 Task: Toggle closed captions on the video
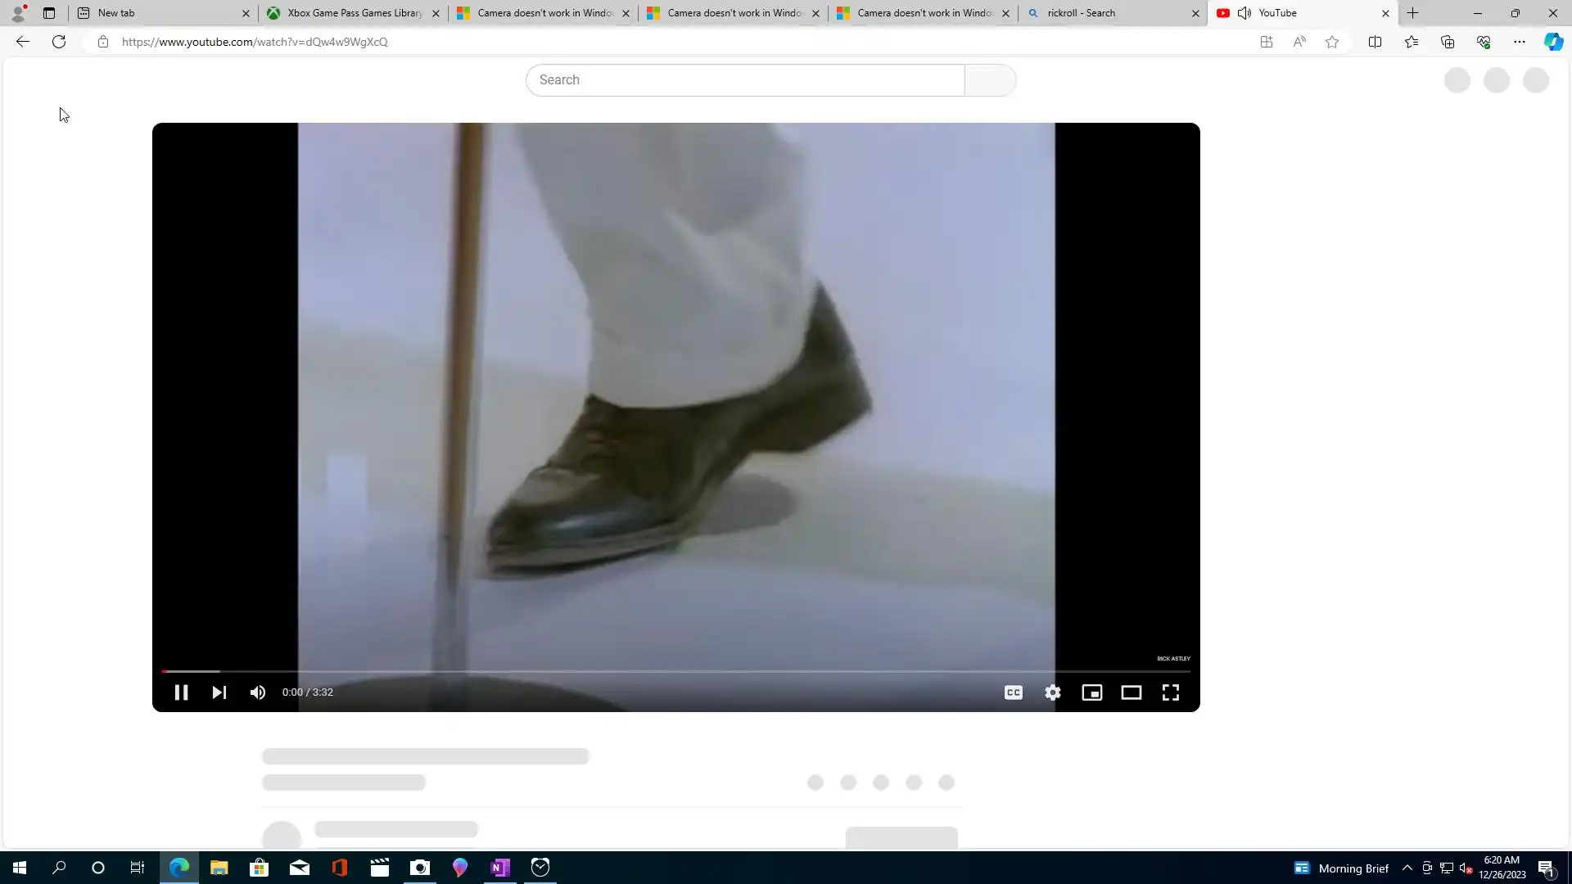(x=1013, y=692)
